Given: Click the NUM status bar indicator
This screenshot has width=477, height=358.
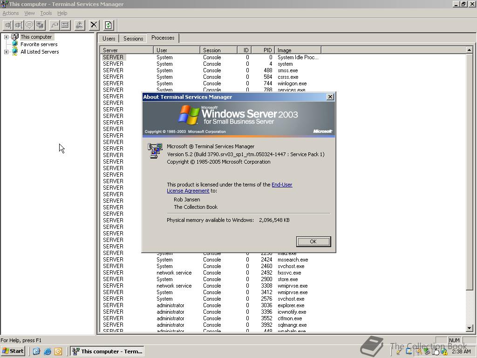Looking at the screenshot, I should (x=454, y=340).
